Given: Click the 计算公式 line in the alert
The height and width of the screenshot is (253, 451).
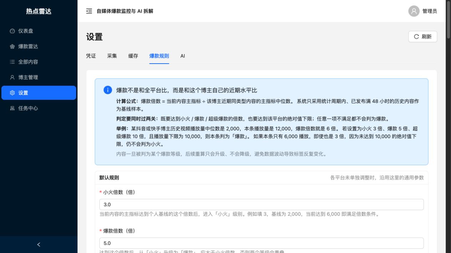Looking at the screenshot, I should (267, 105).
